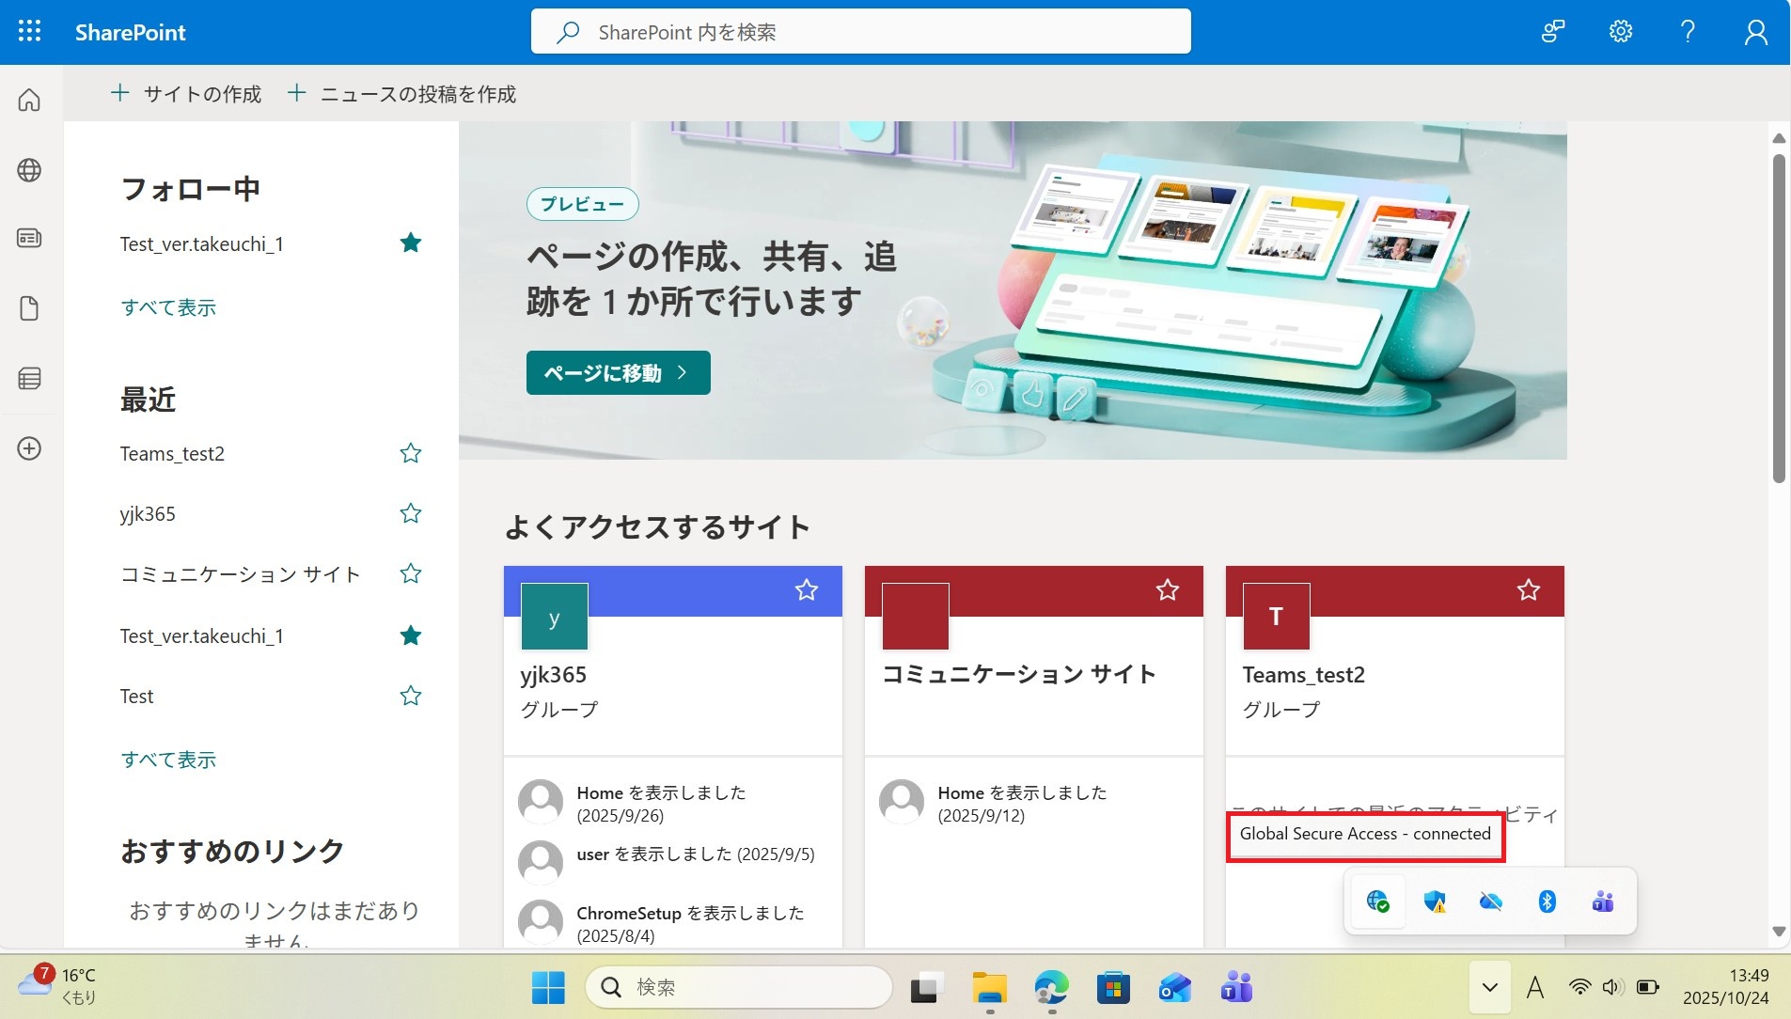Open the コミュニケーション サイト card title
1791x1019 pixels.
click(1018, 674)
